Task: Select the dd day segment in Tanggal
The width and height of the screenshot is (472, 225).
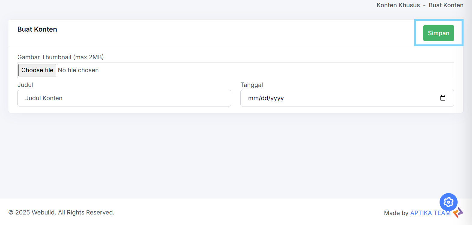Action: click(264, 98)
